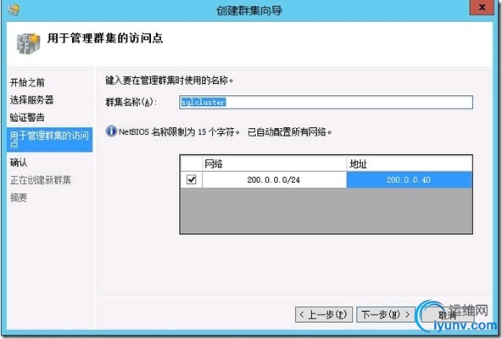Click the 取消 button
Screen dimensions: 502x339
(x=447, y=315)
